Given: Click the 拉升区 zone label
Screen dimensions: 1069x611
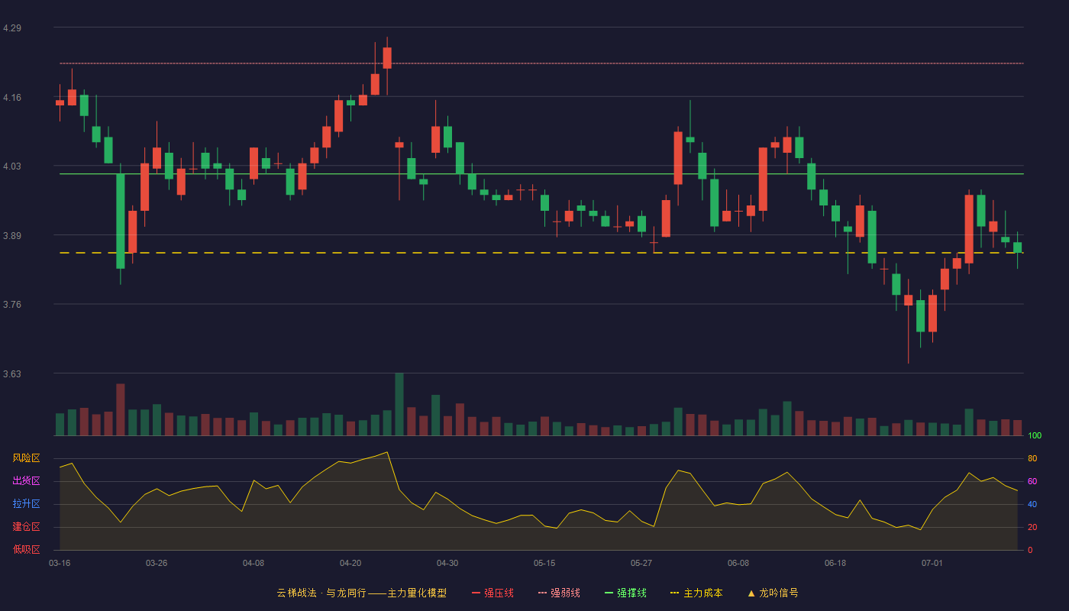Looking at the screenshot, I should [x=26, y=504].
